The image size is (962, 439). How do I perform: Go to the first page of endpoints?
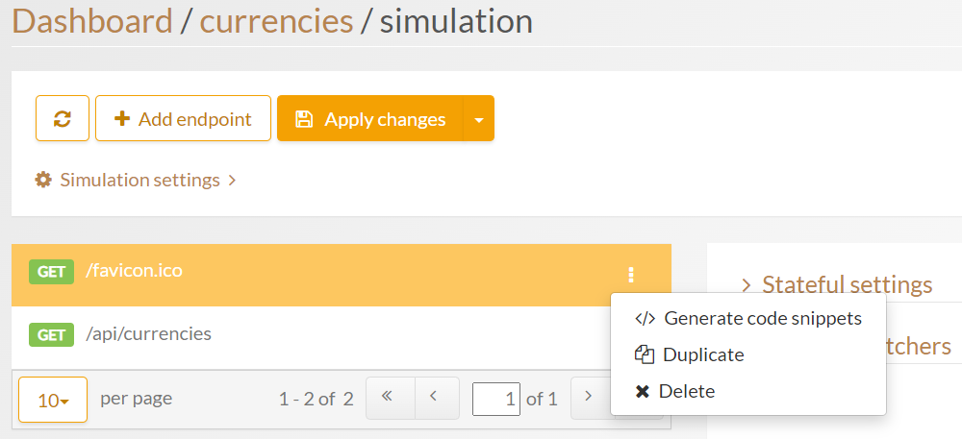(390, 398)
